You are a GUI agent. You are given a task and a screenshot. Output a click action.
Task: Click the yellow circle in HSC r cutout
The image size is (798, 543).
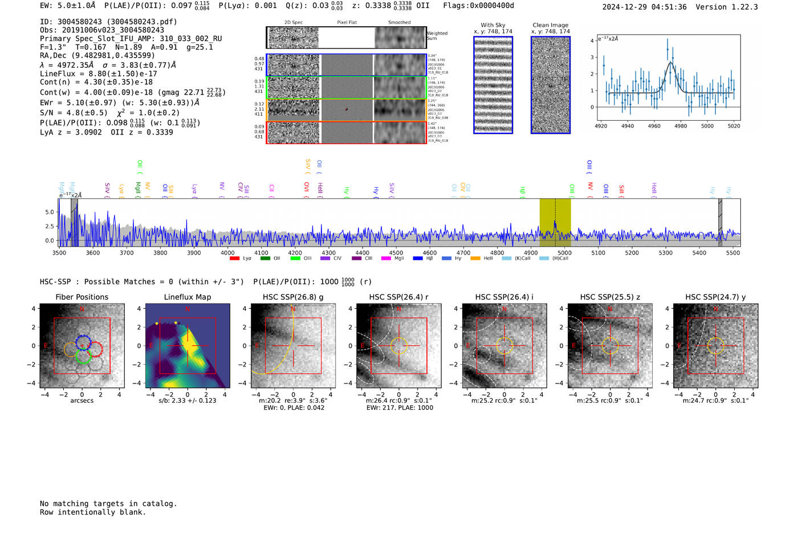point(398,345)
